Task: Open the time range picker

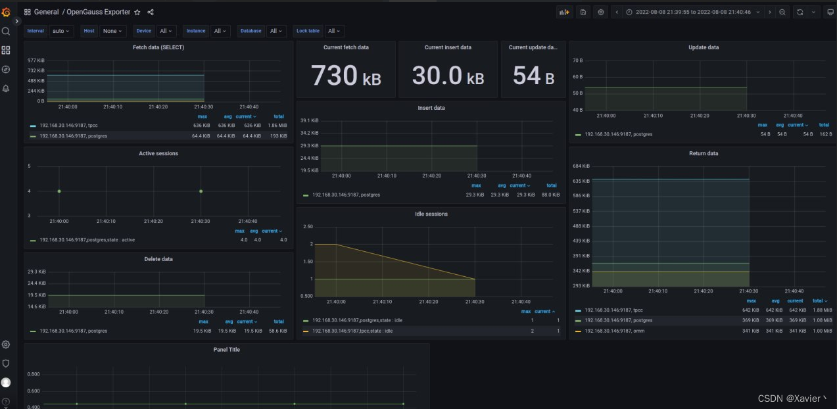Action: click(693, 12)
